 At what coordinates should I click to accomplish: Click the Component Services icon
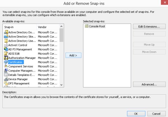point(6,66)
